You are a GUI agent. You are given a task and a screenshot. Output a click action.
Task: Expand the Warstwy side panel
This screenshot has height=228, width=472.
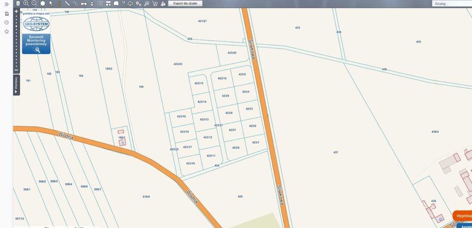point(16,85)
